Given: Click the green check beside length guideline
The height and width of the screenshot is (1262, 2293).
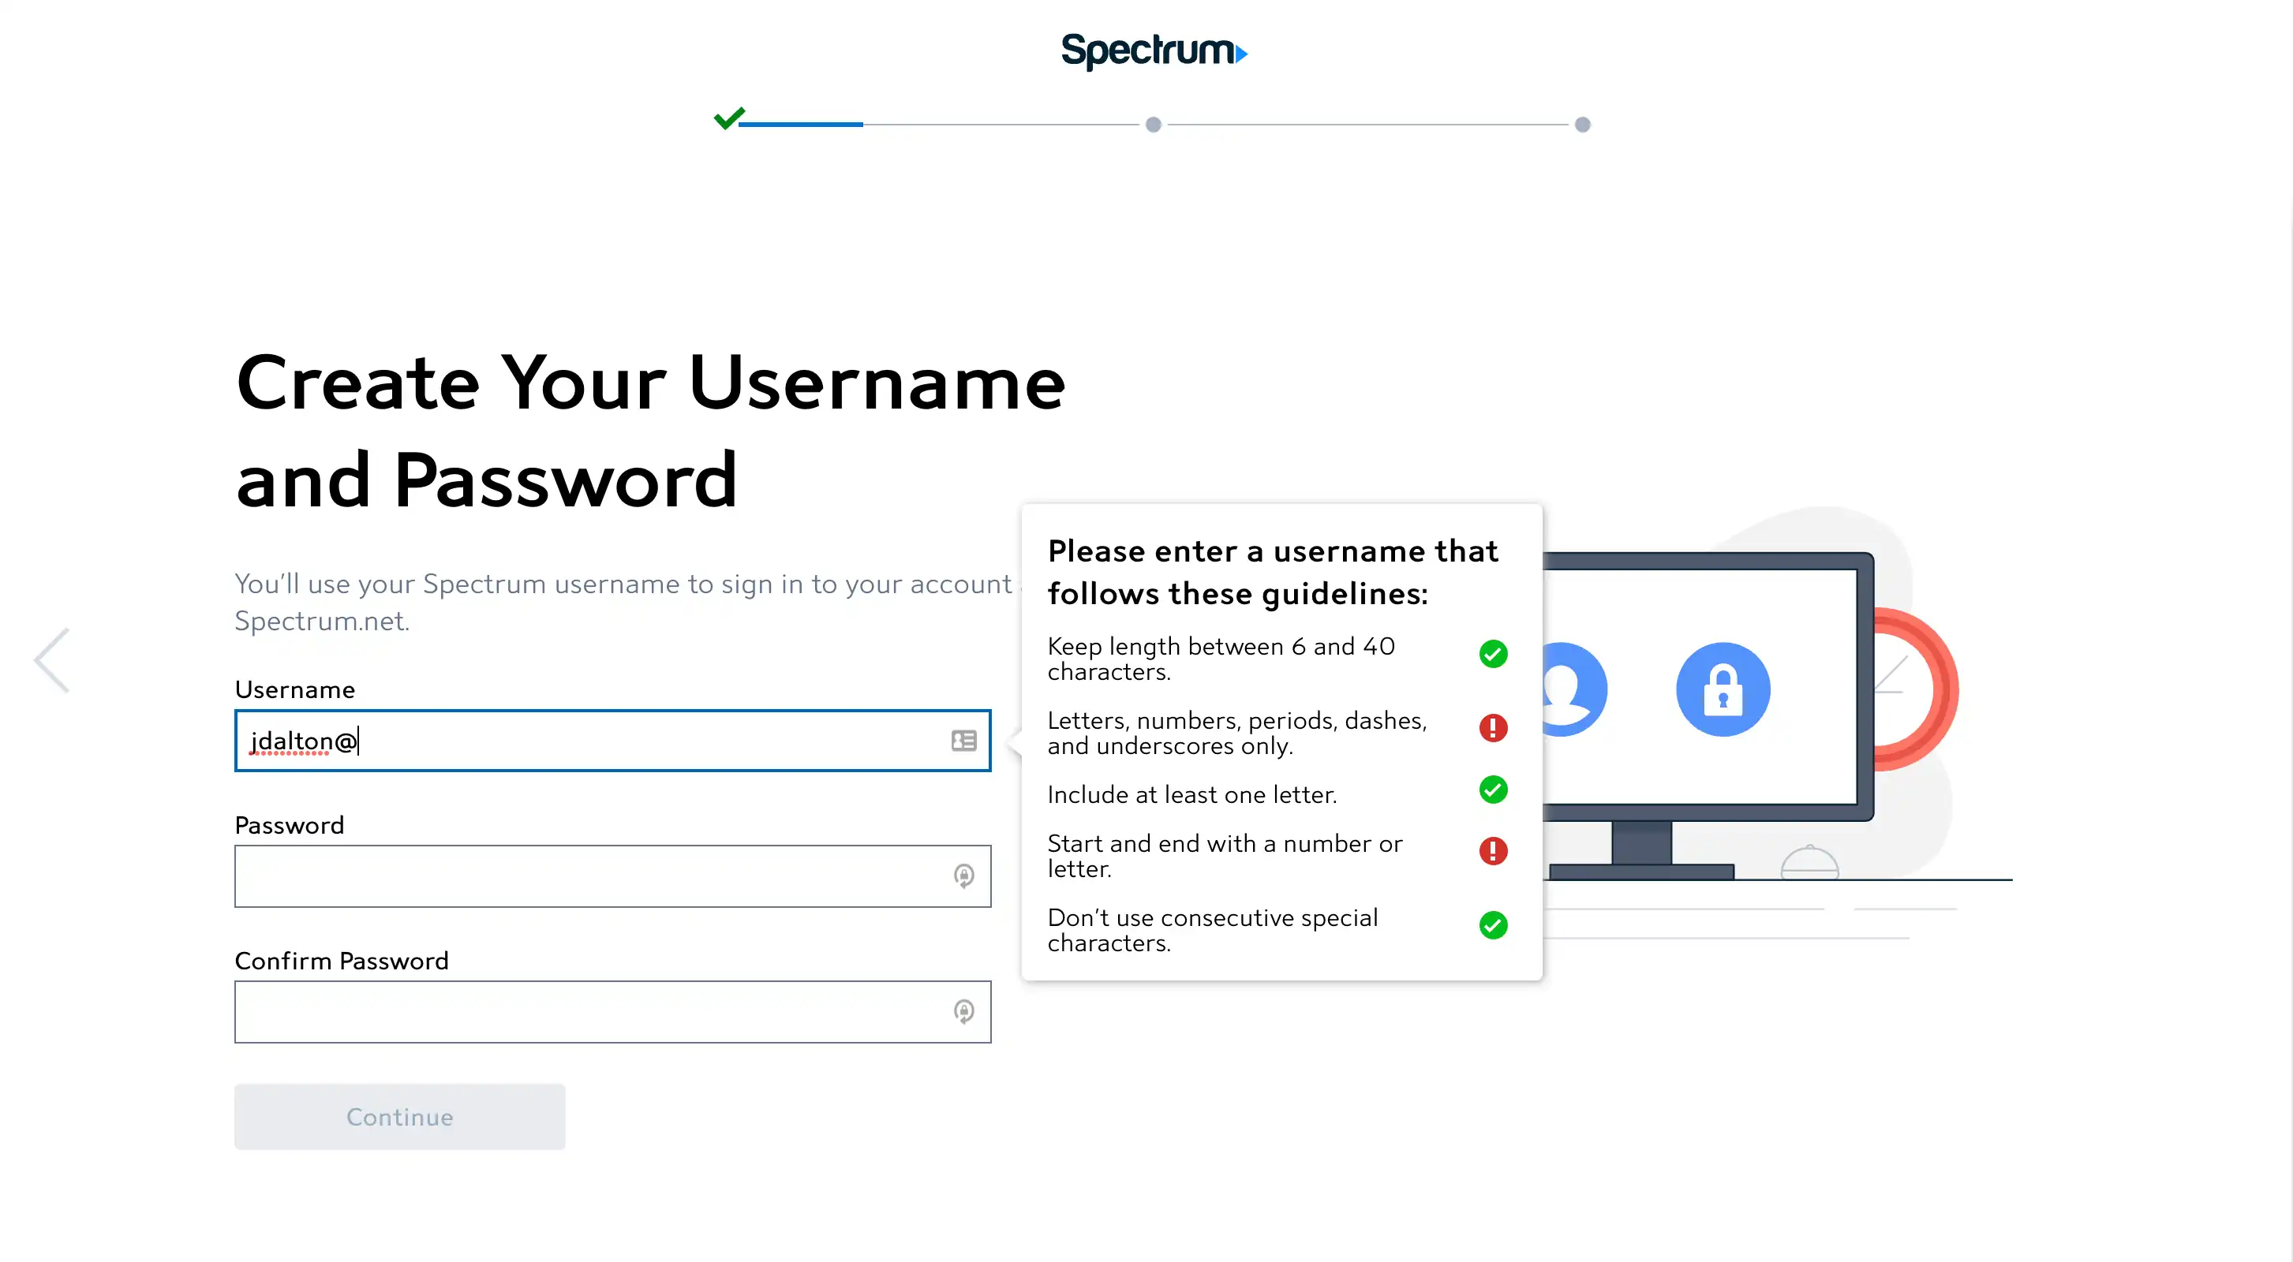Looking at the screenshot, I should (1494, 654).
